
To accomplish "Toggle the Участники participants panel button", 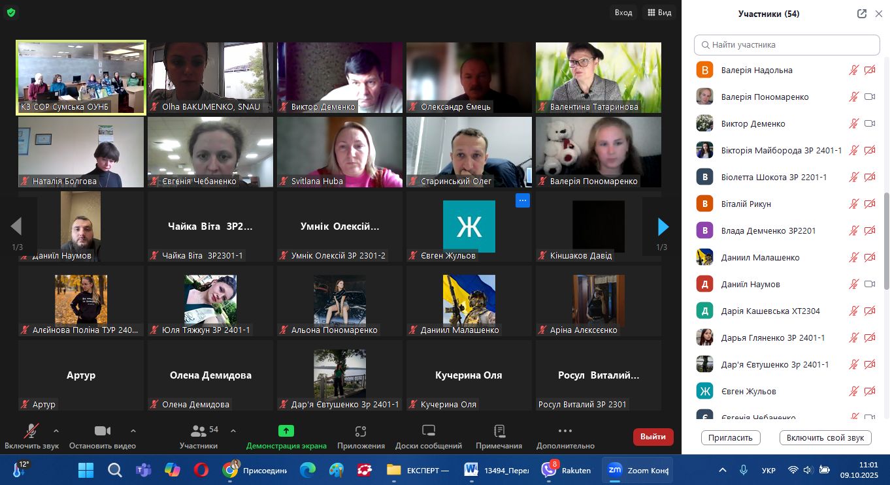I will tap(199, 431).
